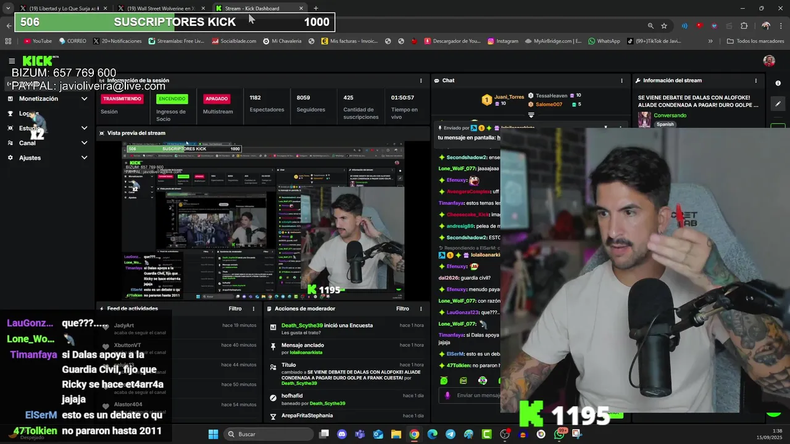The width and height of the screenshot is (790, 444).
Task: Click the 1182 Espectadores stat
Action: tap(267, 103)
